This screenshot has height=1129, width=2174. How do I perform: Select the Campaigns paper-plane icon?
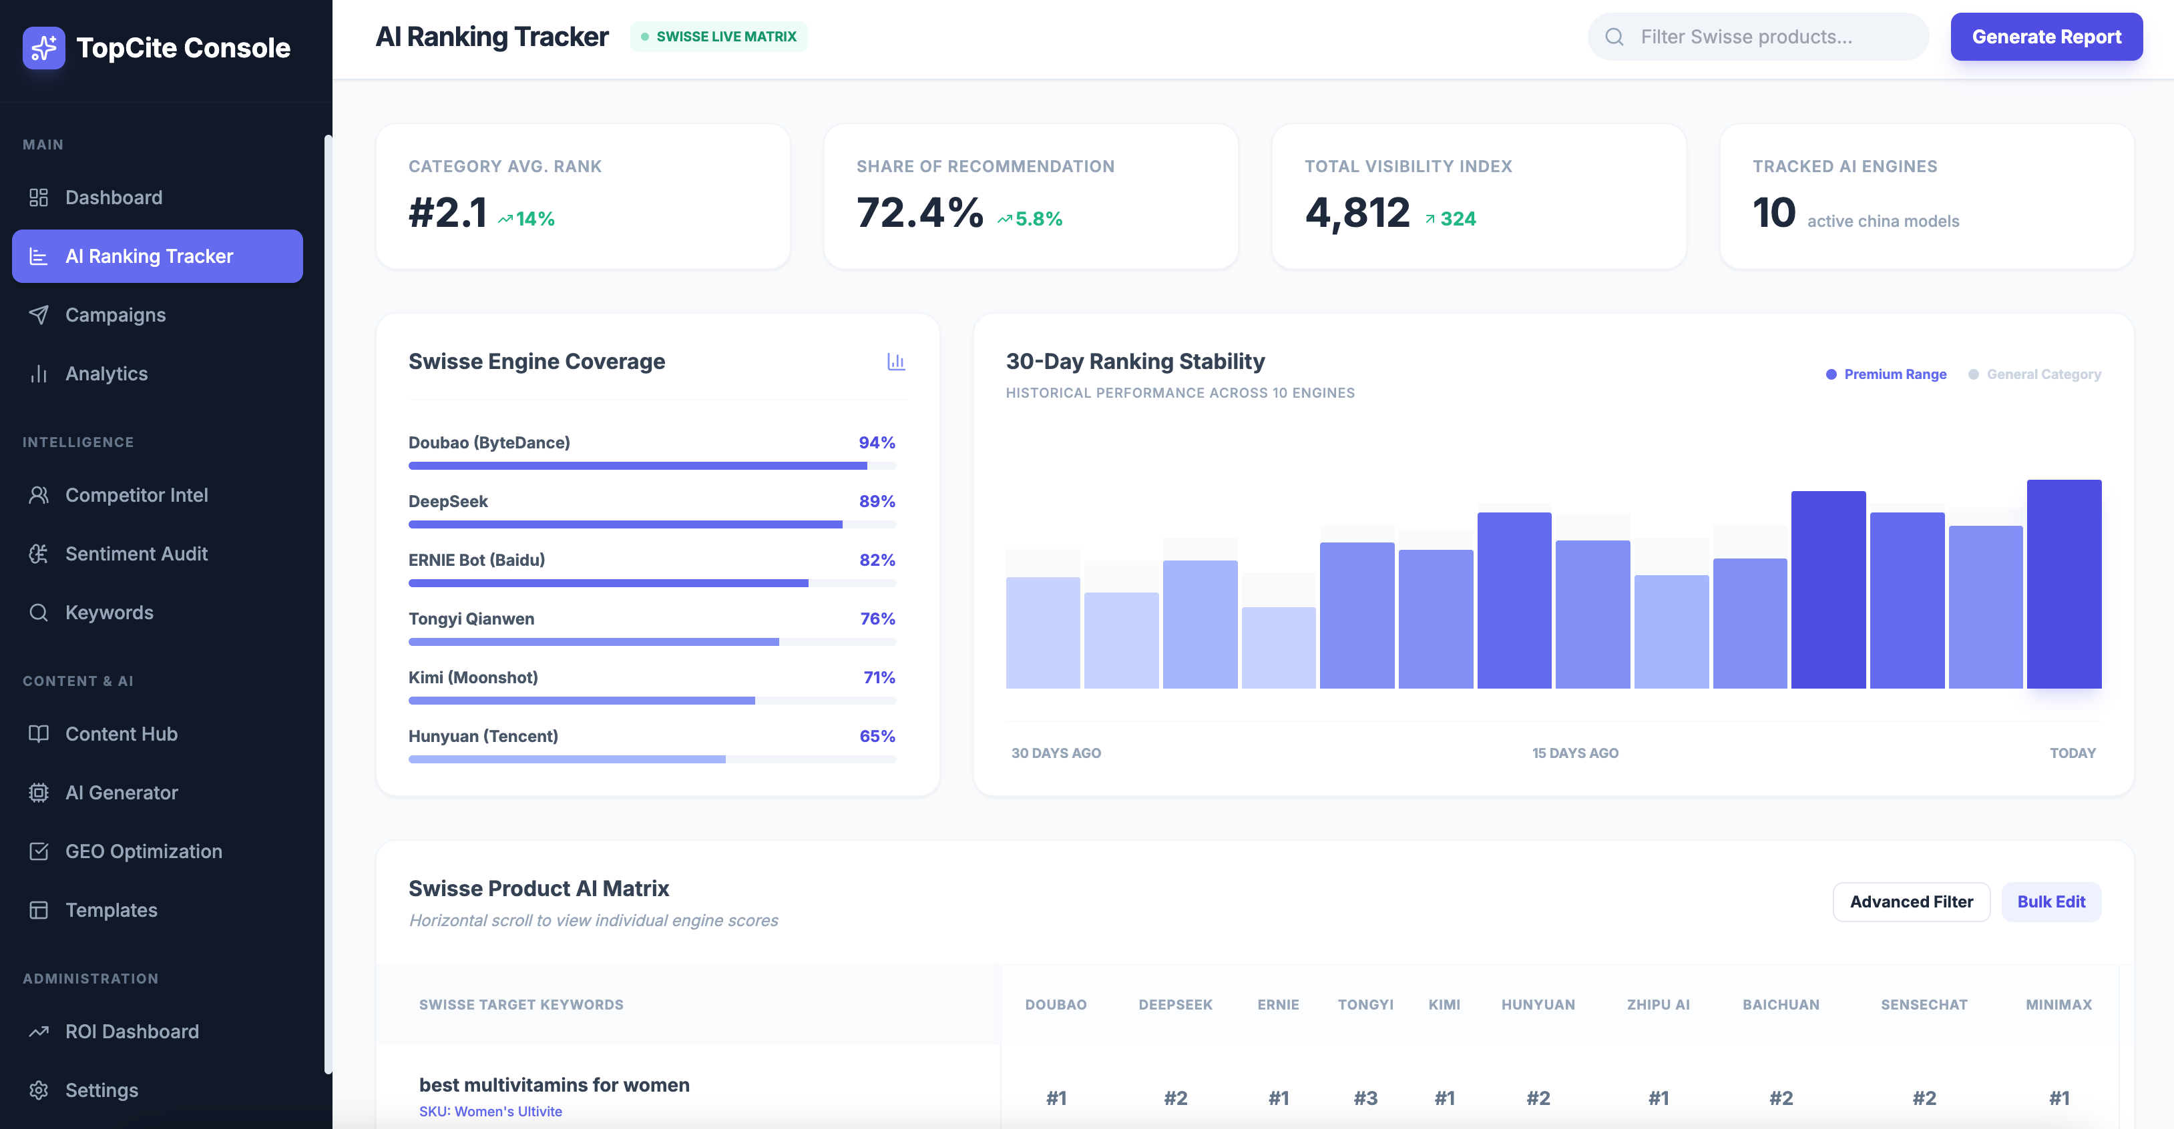tap(39, 314)
